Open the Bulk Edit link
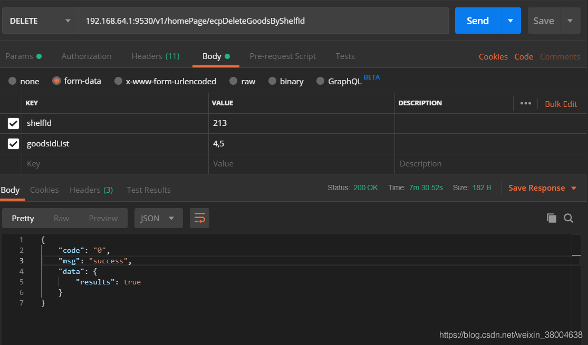588x345 pixels. tap(561, 104)
